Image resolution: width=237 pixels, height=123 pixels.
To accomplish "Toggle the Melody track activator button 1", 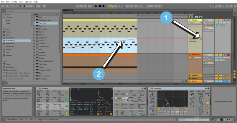I will point(218,20).
